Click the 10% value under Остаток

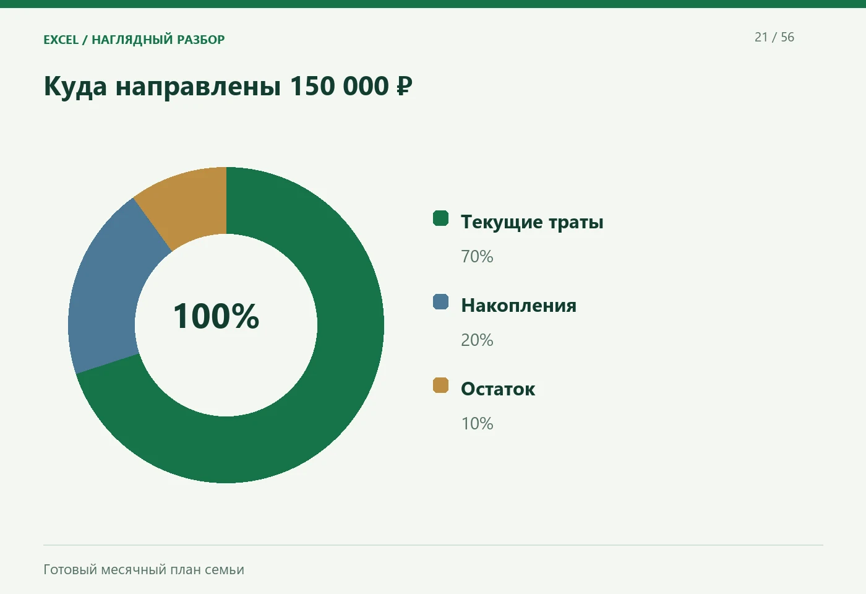pos(477,423)
